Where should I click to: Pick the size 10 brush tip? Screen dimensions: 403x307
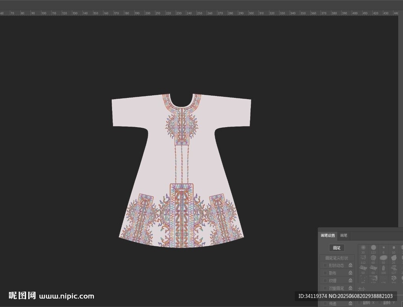[x=394, y=249]
